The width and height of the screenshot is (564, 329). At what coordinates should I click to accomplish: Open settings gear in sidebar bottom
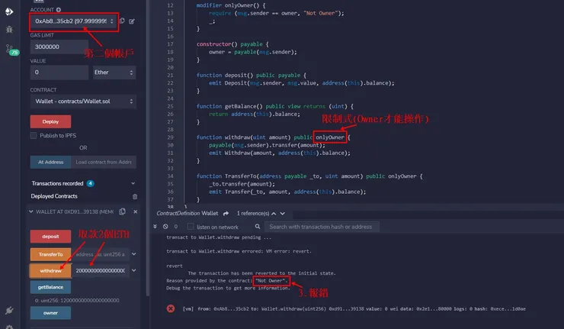coord(9,327)
